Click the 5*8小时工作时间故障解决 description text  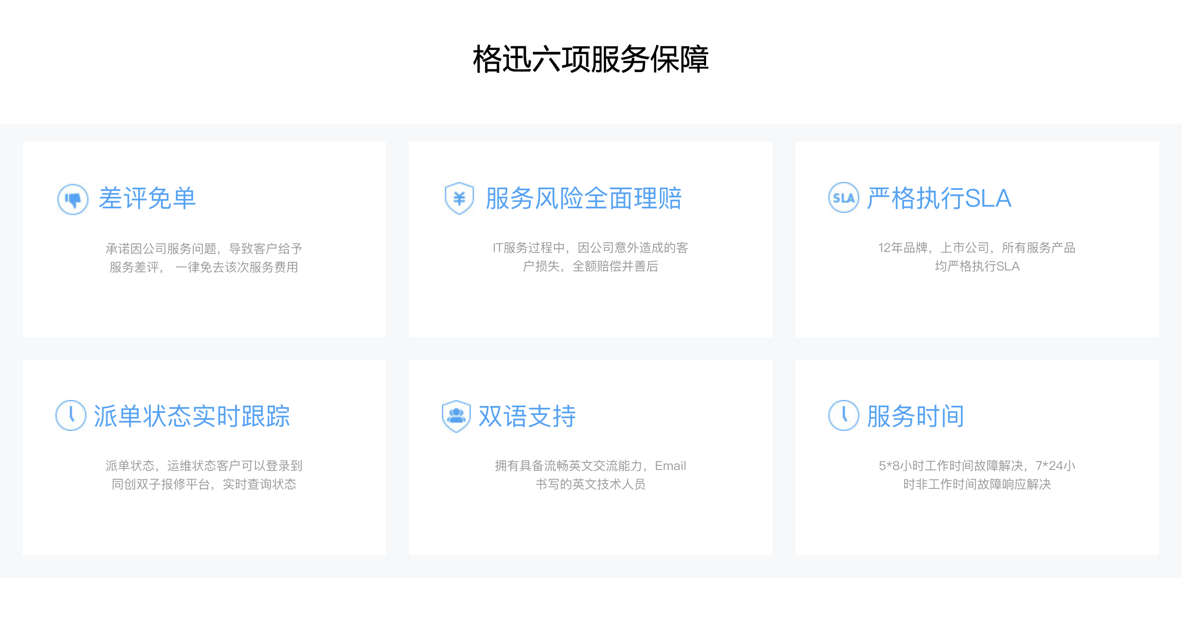point(976,466)
